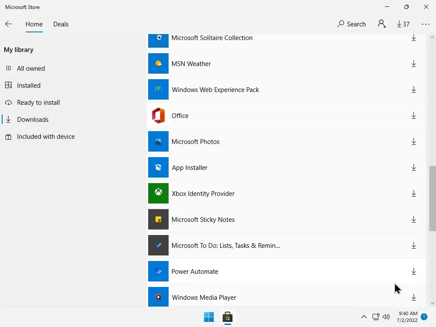The image size is (436, 327).
Task: Open the sign-in account icon
Action: (x=382, y=24)
